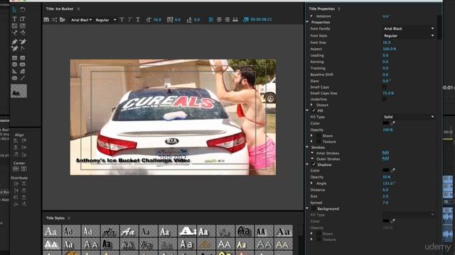Enable the Small Caps checkbox
455x255 pixels.
384,87
